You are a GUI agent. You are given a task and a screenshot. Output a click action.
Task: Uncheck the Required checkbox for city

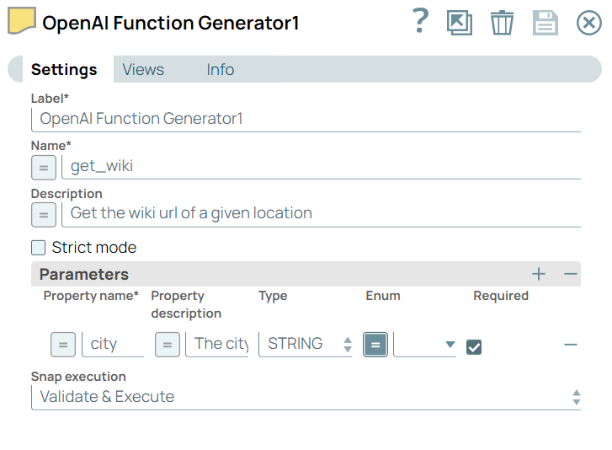tap(474, 347)
